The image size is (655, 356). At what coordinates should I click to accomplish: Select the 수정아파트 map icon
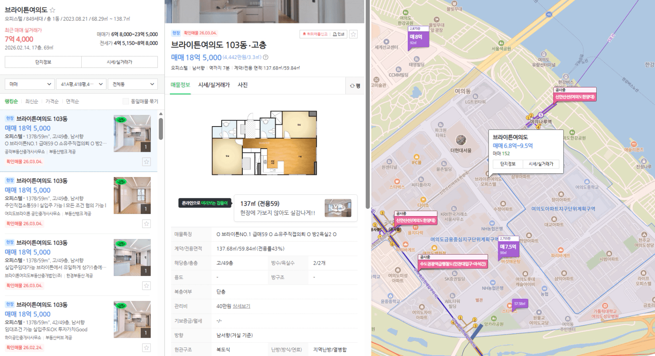click(x=503, y=203)
